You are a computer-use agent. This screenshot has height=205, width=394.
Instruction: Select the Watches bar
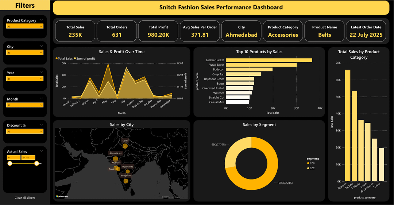coord(239,93)
